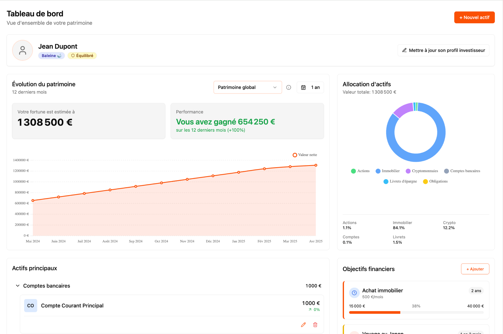The height and width of the screenshot is (334, 503).
Task: Delete Compte Courant Principal with trash icon
Action: tap(315, 325)
